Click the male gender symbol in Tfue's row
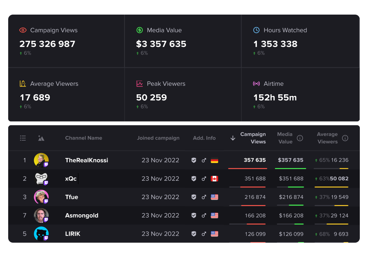This screenshot has width=368, height=257. click(x=204, y=197)
